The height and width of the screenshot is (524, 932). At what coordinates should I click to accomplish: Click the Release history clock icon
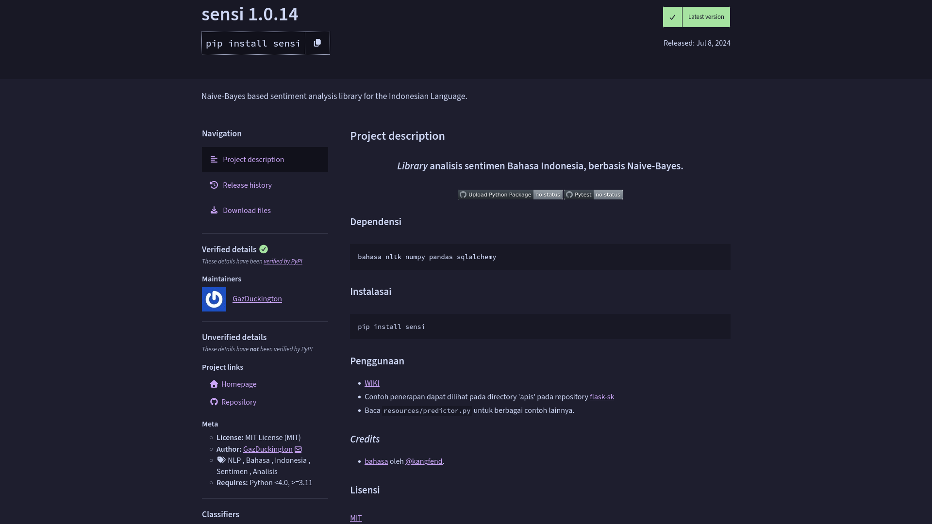[x=214, y=185]
